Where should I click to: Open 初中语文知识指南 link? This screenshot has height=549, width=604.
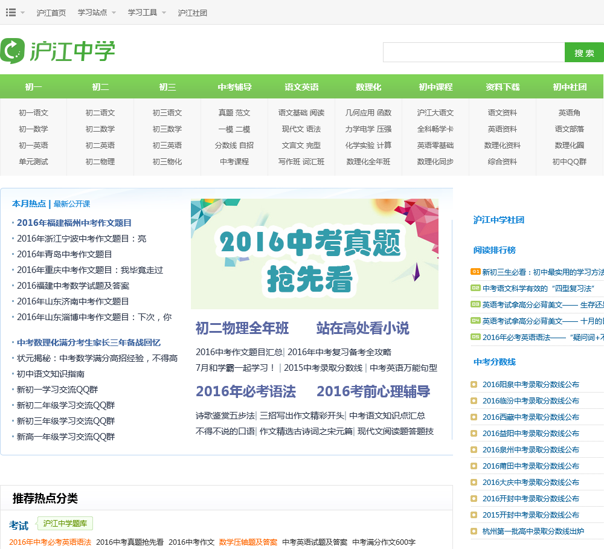pyautogui.click(x=51, y=374)
